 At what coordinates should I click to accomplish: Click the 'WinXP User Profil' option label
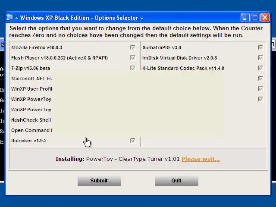pos(31,89)
